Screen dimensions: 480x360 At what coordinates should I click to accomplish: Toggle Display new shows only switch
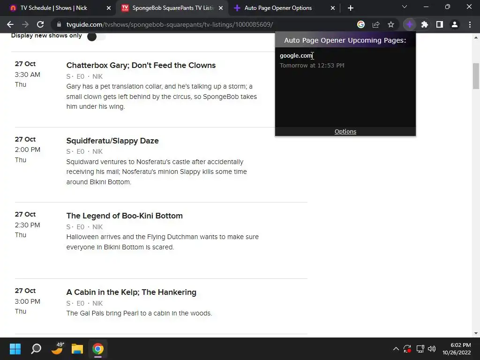pyautogui.click(x=96, y=37)
